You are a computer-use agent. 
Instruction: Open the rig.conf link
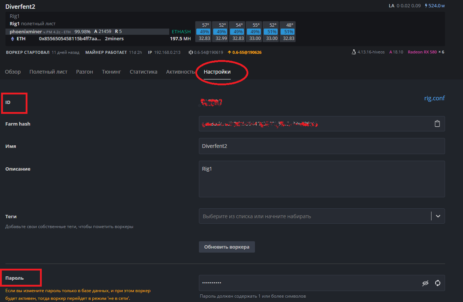click(434, 98)
